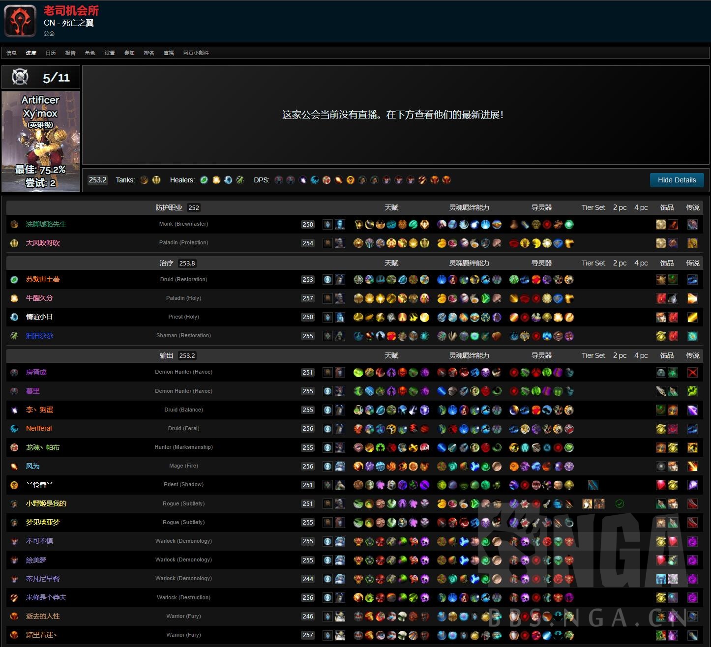
Task: Click the first talent icon in Warlock (Destruction) row
Action: [x=358, y=598]
